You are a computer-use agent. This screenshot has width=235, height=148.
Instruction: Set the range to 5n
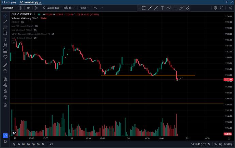tap(38, 144)
